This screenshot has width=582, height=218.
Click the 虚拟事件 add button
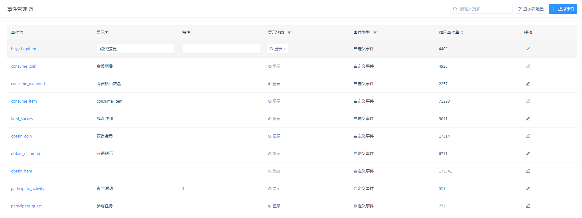tap(563, 9)
